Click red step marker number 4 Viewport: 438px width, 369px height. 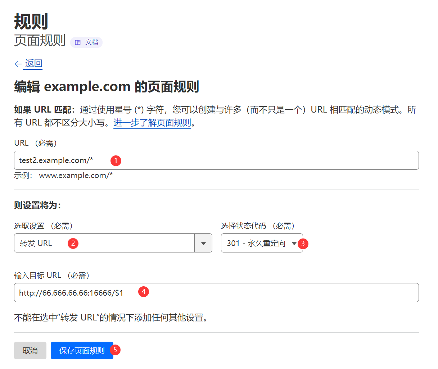tap(144, 292)
